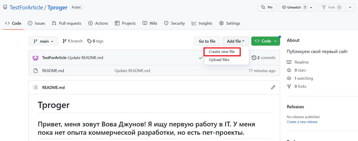Click the Pin repository button

point(266,7)
